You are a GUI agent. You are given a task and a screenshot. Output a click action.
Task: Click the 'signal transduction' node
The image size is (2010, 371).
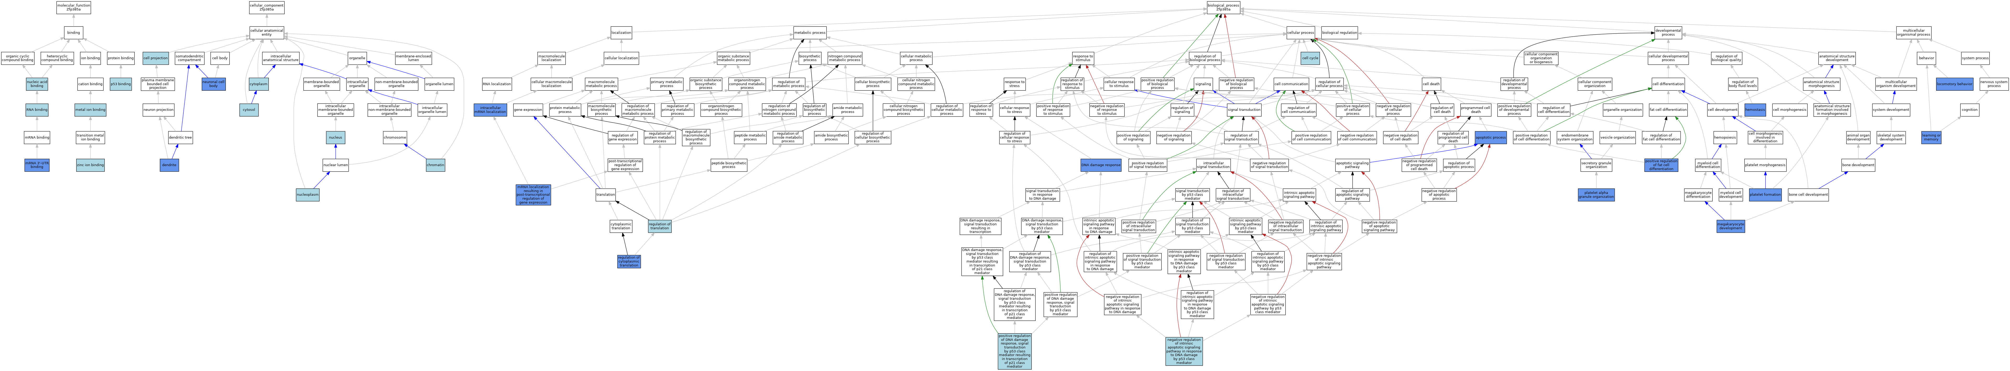[x=1244, y=110]
